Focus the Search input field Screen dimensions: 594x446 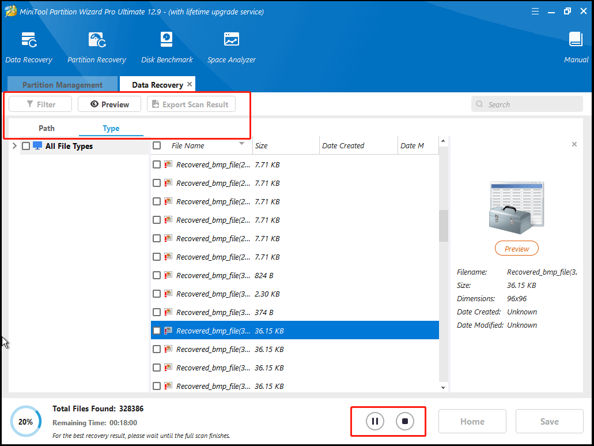click(x=527, y=104)
